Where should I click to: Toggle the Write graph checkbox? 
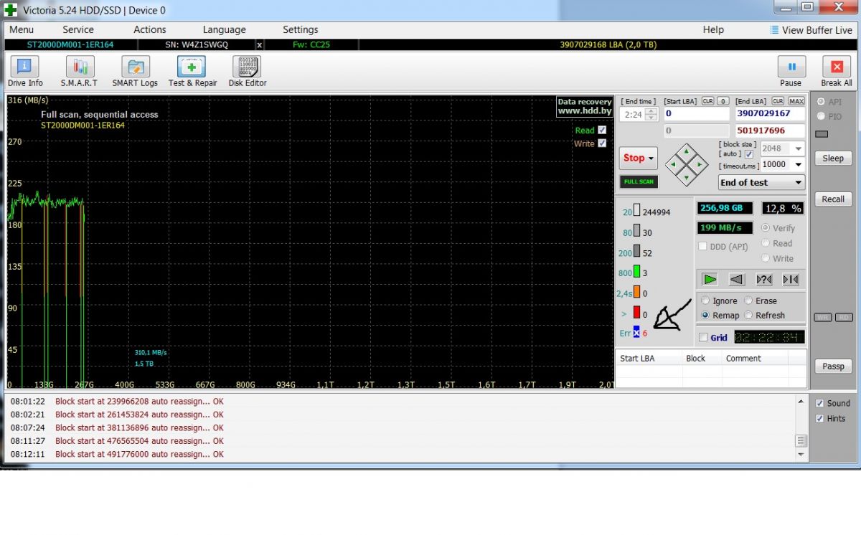[602, 143]
